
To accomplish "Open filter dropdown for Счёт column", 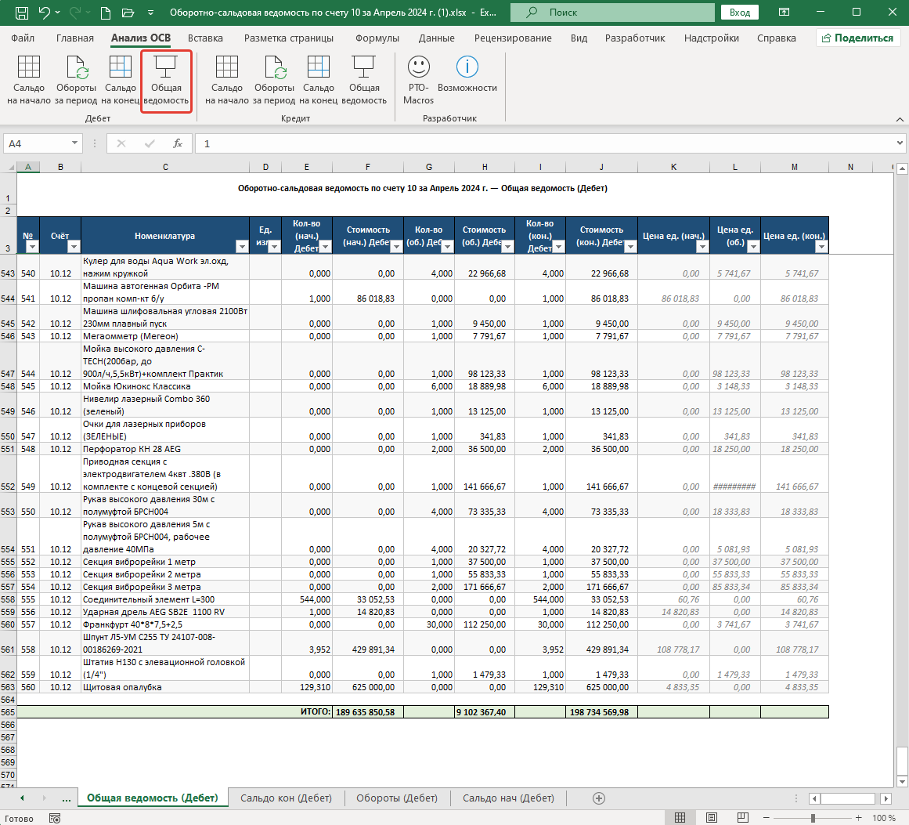I will (x=74, y=247).
